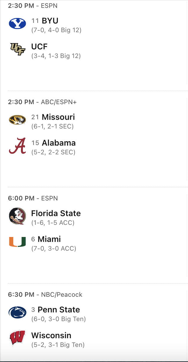Open the Penn State team link

coord(59,310)
